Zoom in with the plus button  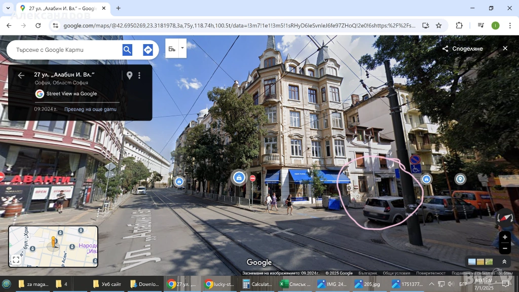pyautogui.click(x=504, y=237)
